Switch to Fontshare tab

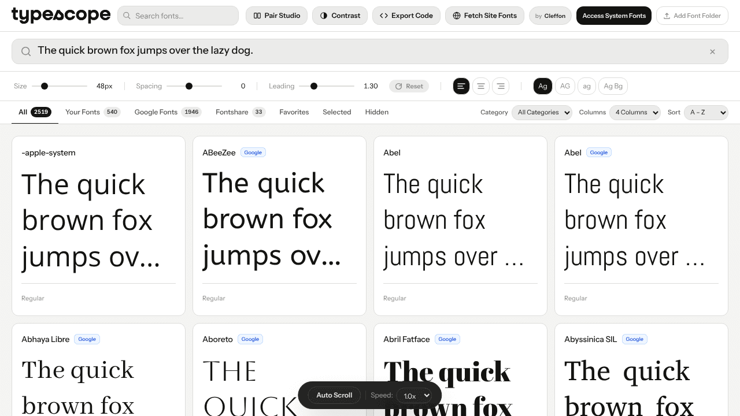click(x=240, y=112)
